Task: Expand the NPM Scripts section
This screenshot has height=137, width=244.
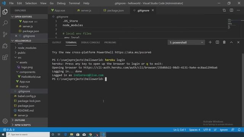Action: [29, 125]
